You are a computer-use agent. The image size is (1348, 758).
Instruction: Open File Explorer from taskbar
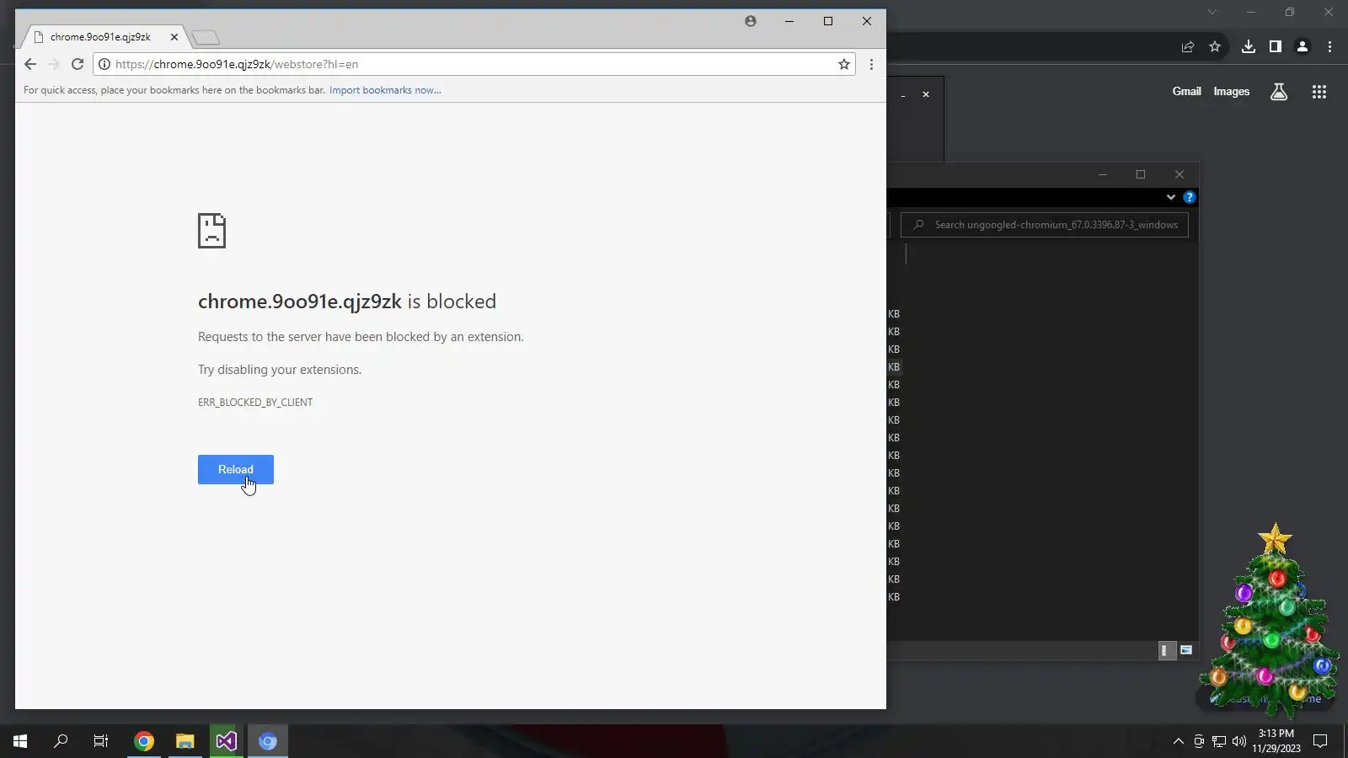tap(185, 741)
